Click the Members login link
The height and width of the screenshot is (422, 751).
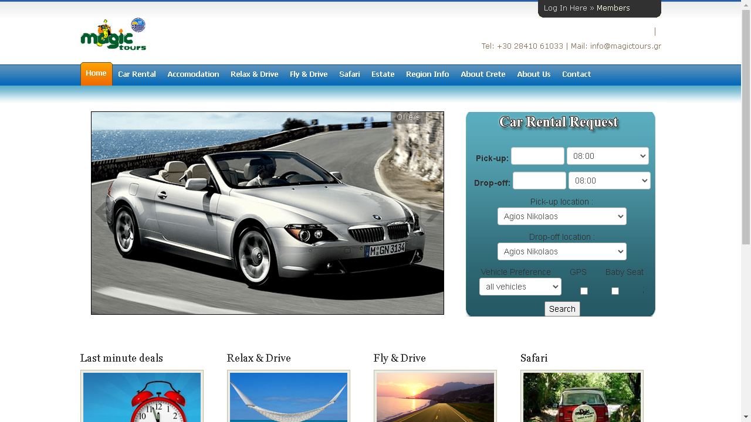click(x=613, y=8)
